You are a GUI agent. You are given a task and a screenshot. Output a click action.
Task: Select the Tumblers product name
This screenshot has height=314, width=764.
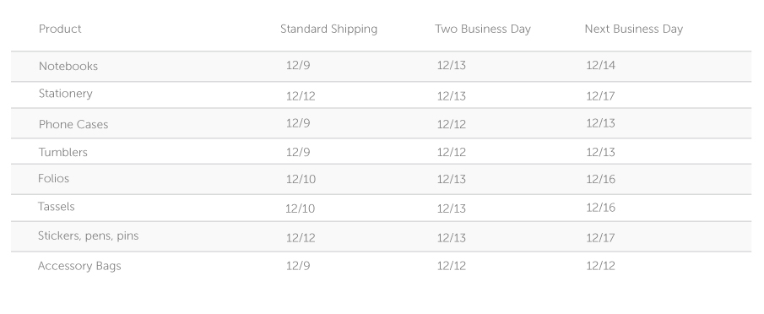[62, 153]
